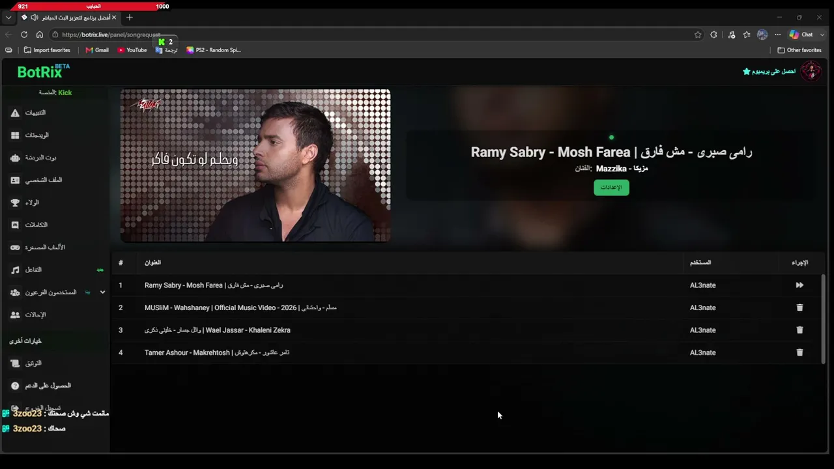Click the Mazzika artist name
The width and height of the screenshot is (834, 469).
point(622,169)
